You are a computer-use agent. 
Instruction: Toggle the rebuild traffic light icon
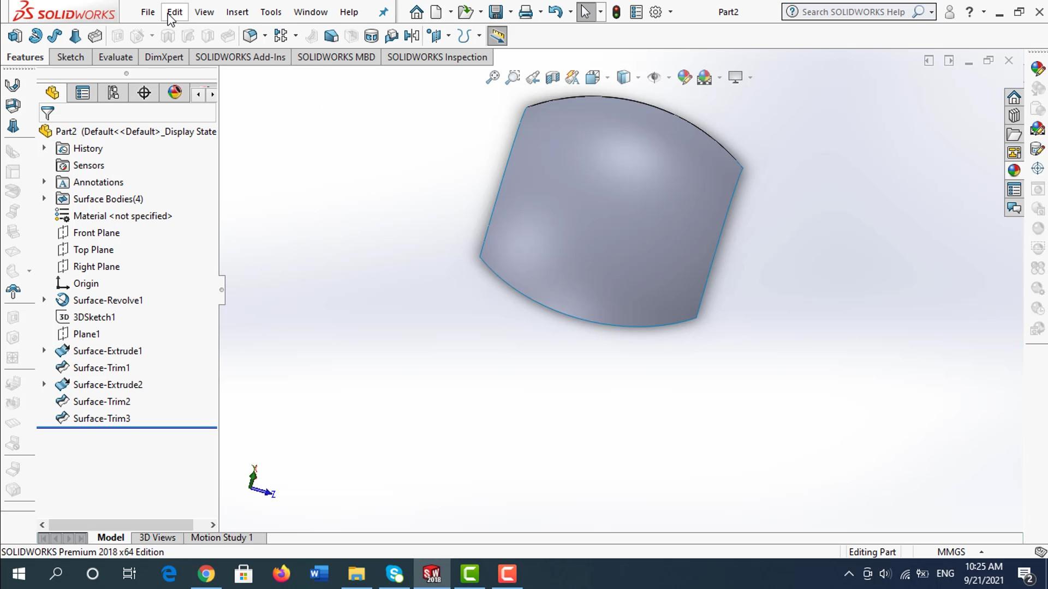pos(616,12)
